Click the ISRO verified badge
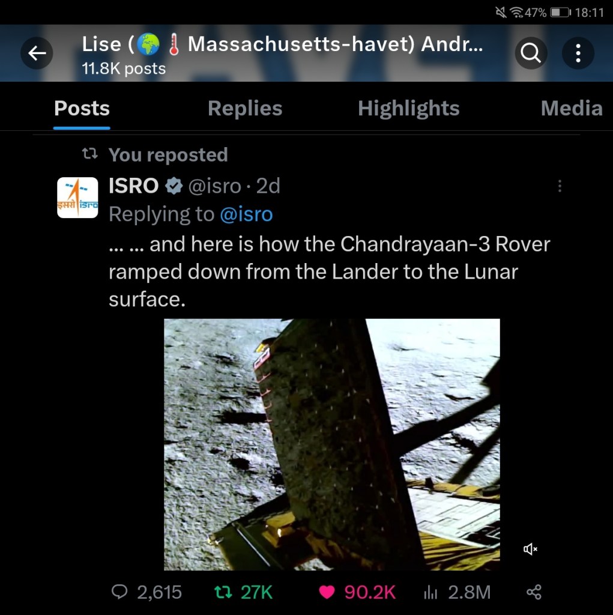 click(x=174, y=186)
